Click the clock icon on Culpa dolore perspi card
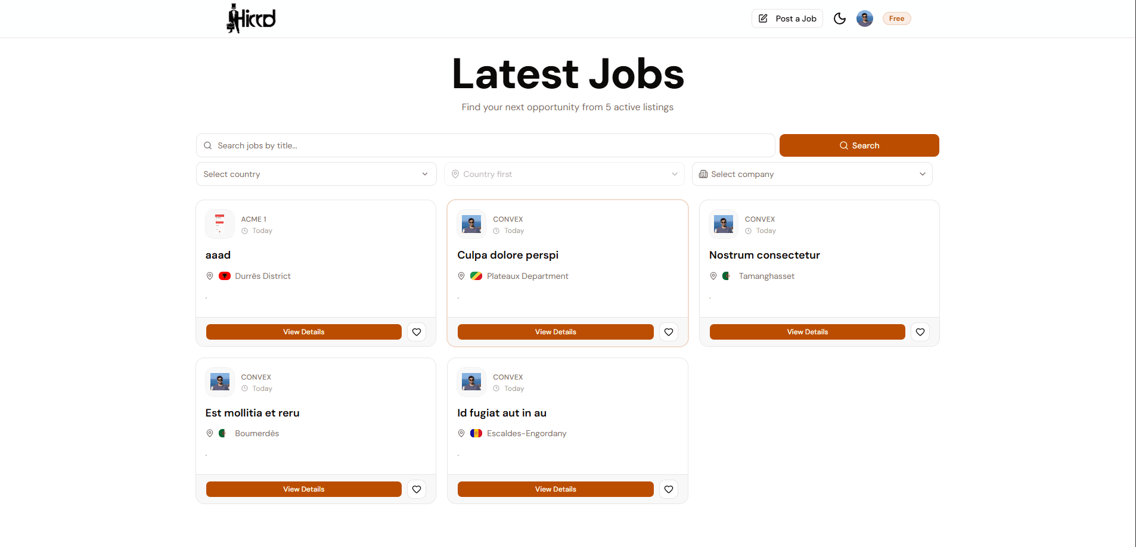This screenshot has height=547, width=1136. tap(496, 231)
